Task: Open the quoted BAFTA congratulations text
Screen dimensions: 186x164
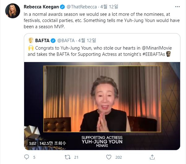Action: point(99,51)
